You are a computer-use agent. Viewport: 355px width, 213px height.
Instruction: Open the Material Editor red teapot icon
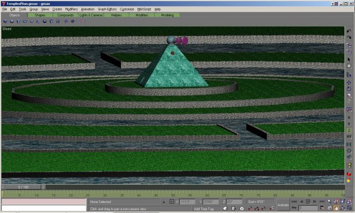tap(349, 174)
